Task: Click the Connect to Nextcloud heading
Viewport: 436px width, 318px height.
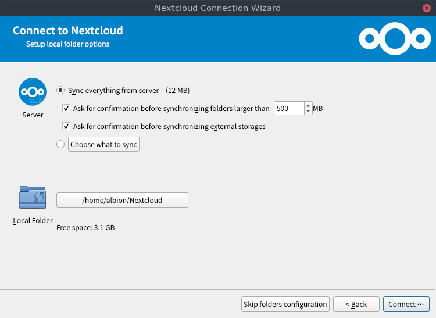Action: 68,30
